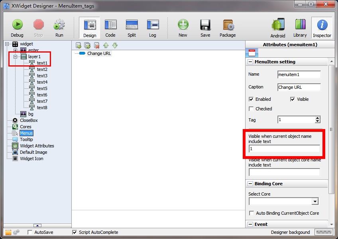Open the Library panel
This screenshot has width=338, height=239.
click(x=300, y=28)
